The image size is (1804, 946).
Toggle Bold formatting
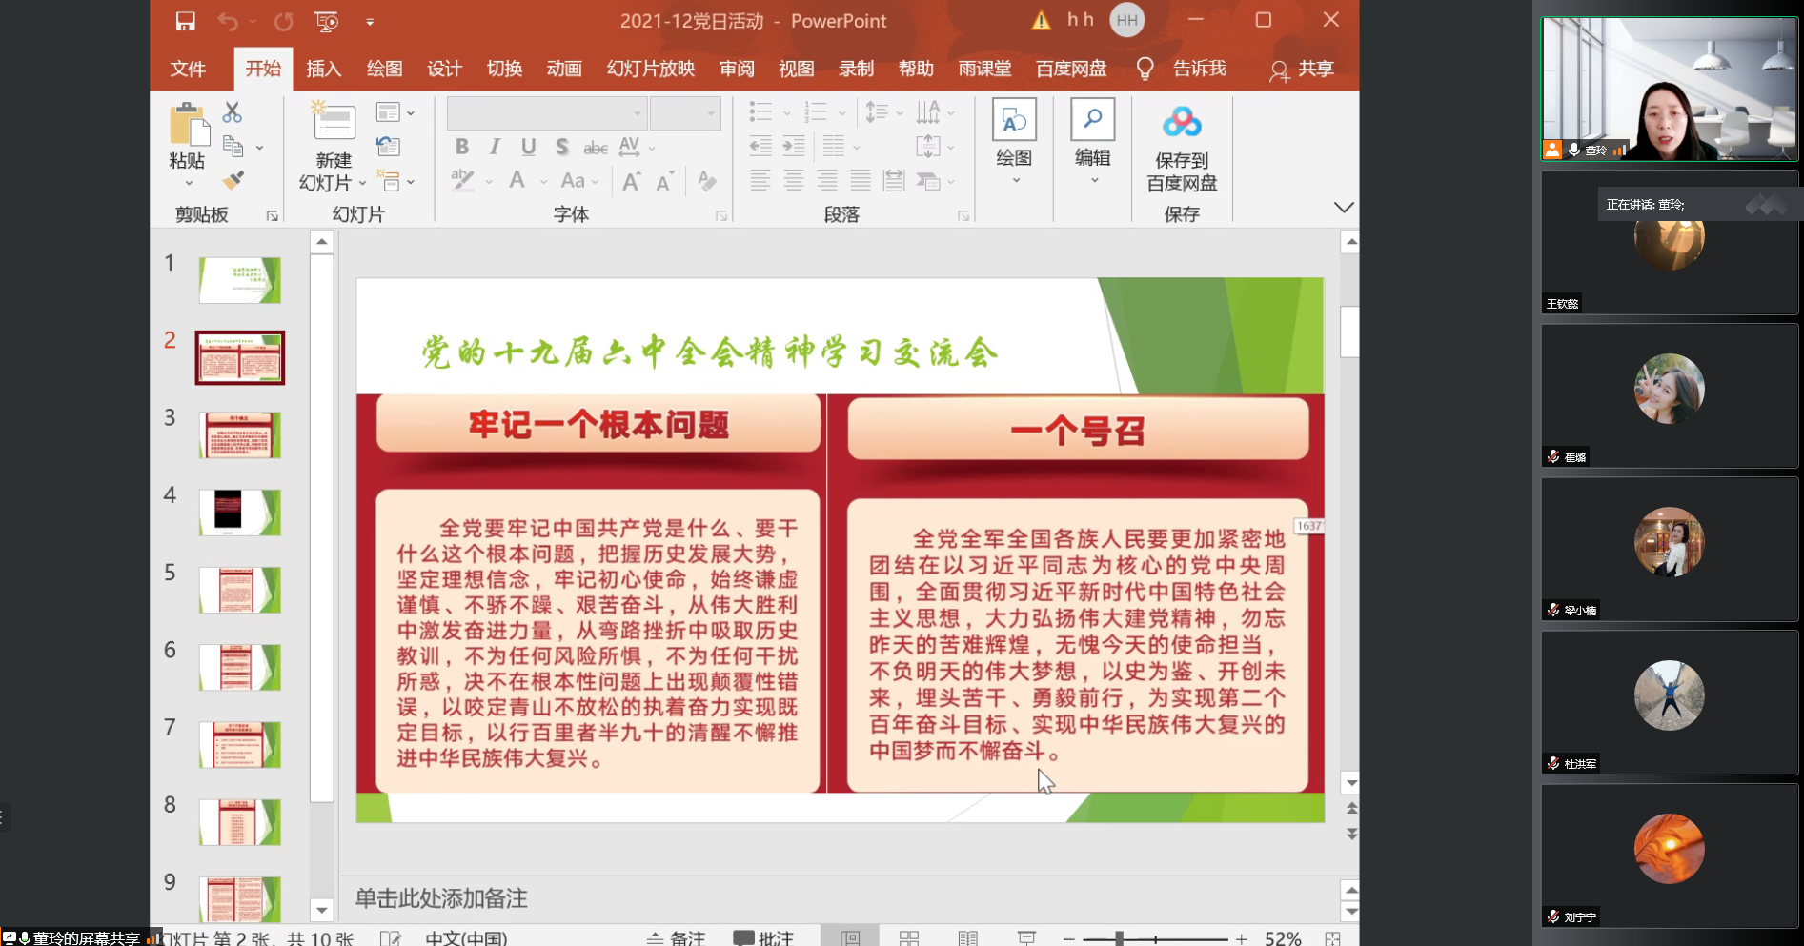point(462,147)
